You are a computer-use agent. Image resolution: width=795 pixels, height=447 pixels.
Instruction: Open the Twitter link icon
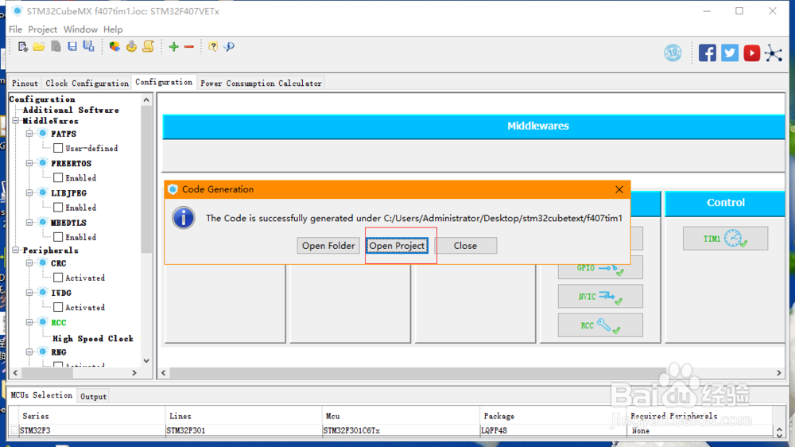(730, 52)
